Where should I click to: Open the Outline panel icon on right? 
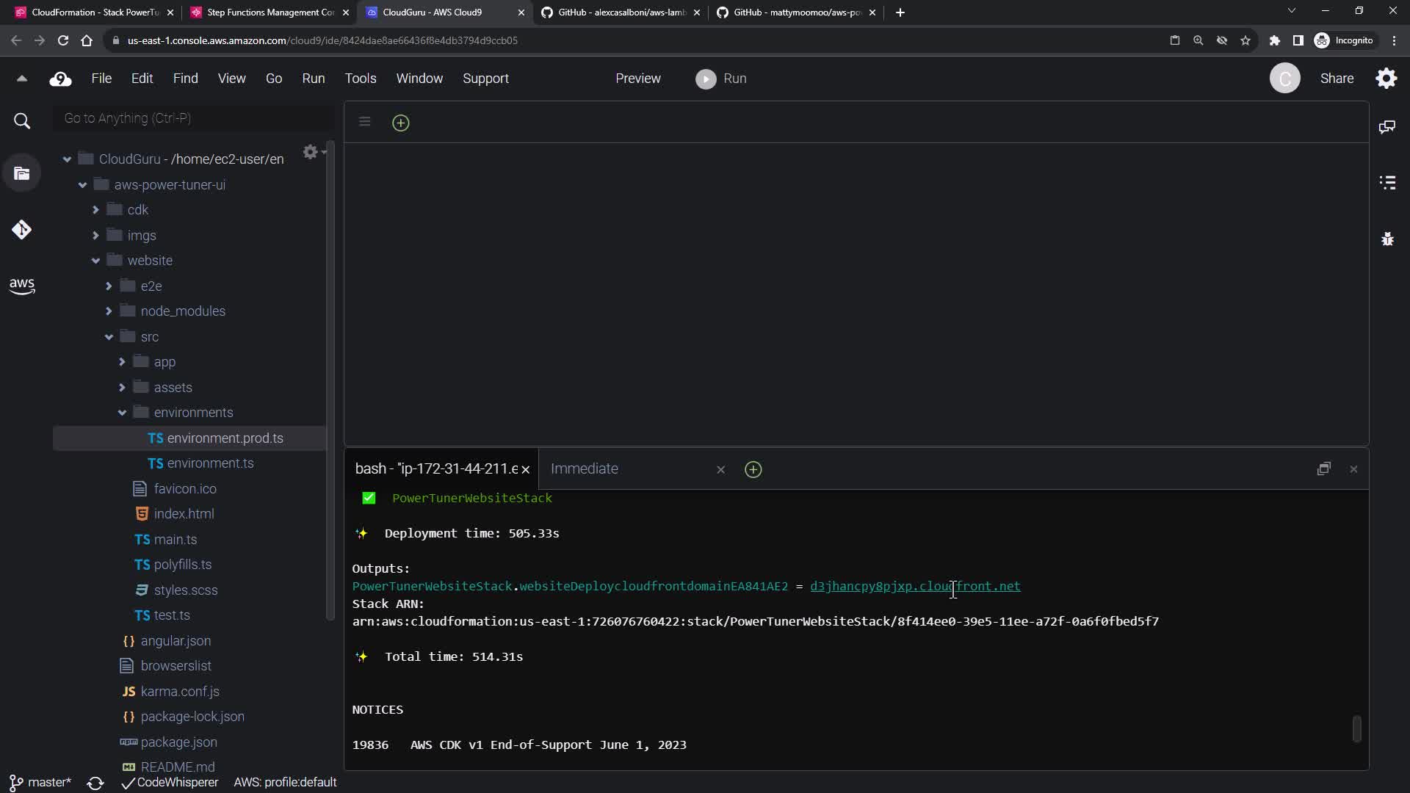(1387, 183)
